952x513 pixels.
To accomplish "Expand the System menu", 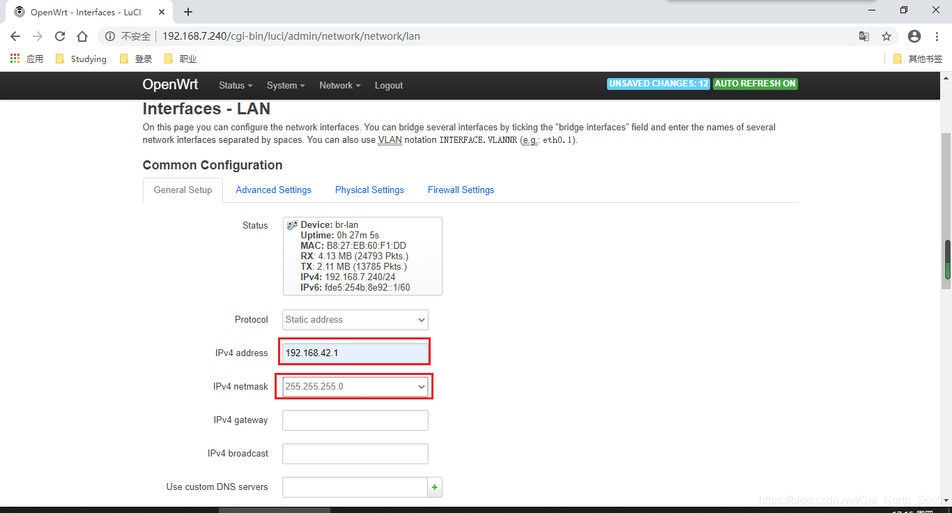I will 286,85.
